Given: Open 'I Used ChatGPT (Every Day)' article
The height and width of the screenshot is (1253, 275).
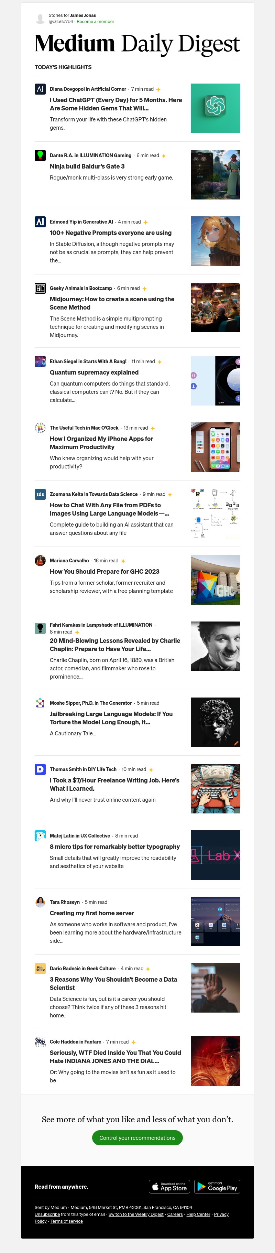Looking at the screenshot, I should pyautogui.click(x=115, y=104).
